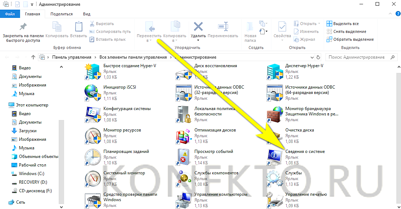
Task: Open Локальная политика безопасности shortcut
Action: (x=184, y=114)
